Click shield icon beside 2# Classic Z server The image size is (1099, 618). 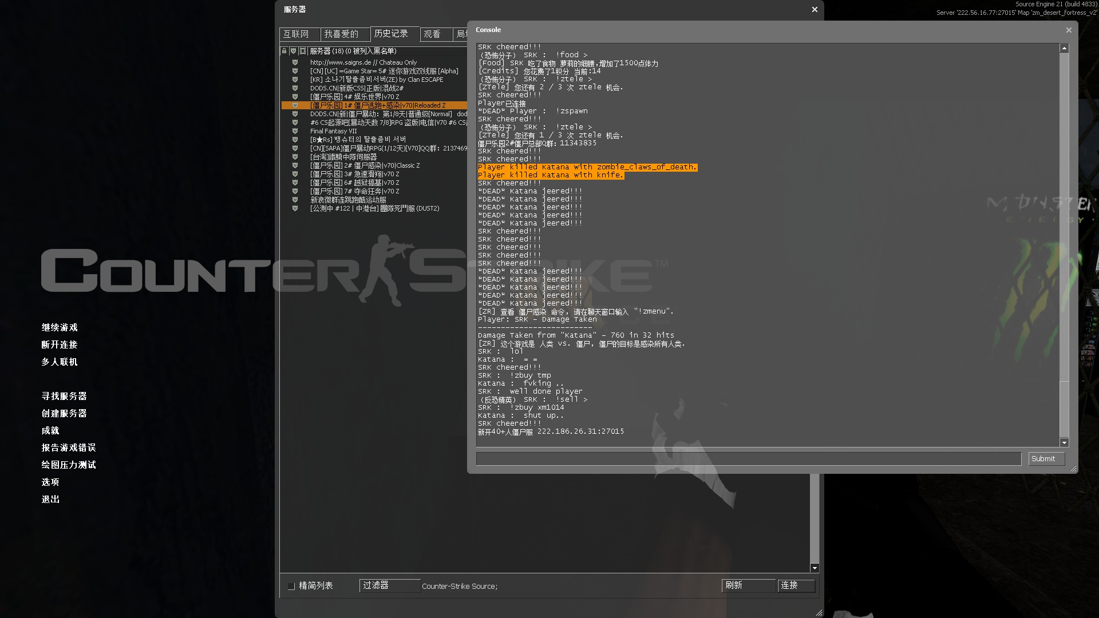[x=295, y=165]
